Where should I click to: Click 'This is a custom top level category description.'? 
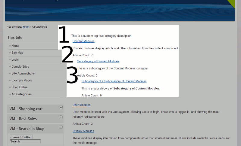point(102,36)
